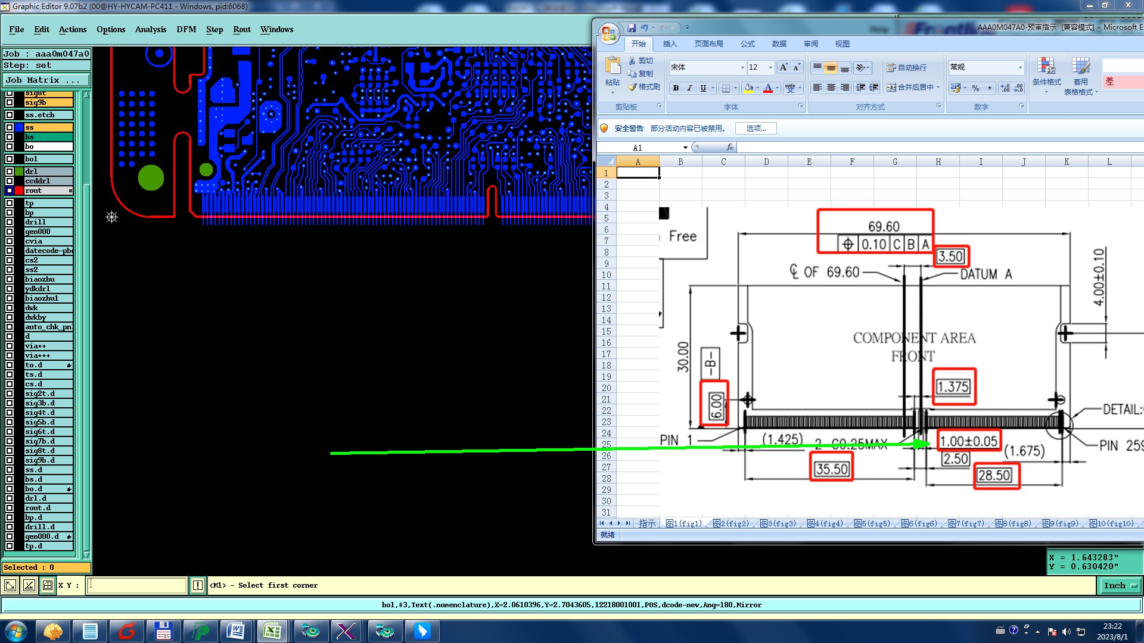Viewport: 1144px width, 643px height.
Task: Expand the number format dropdown
Action: coord(1020,67)
